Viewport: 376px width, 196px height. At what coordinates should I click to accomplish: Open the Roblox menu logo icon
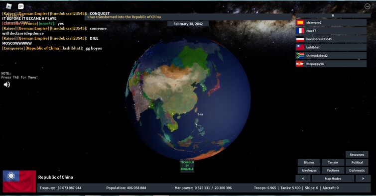click(9, 6)
